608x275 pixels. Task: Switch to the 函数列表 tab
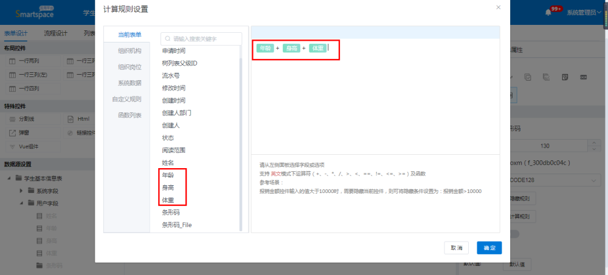[130, 115]
